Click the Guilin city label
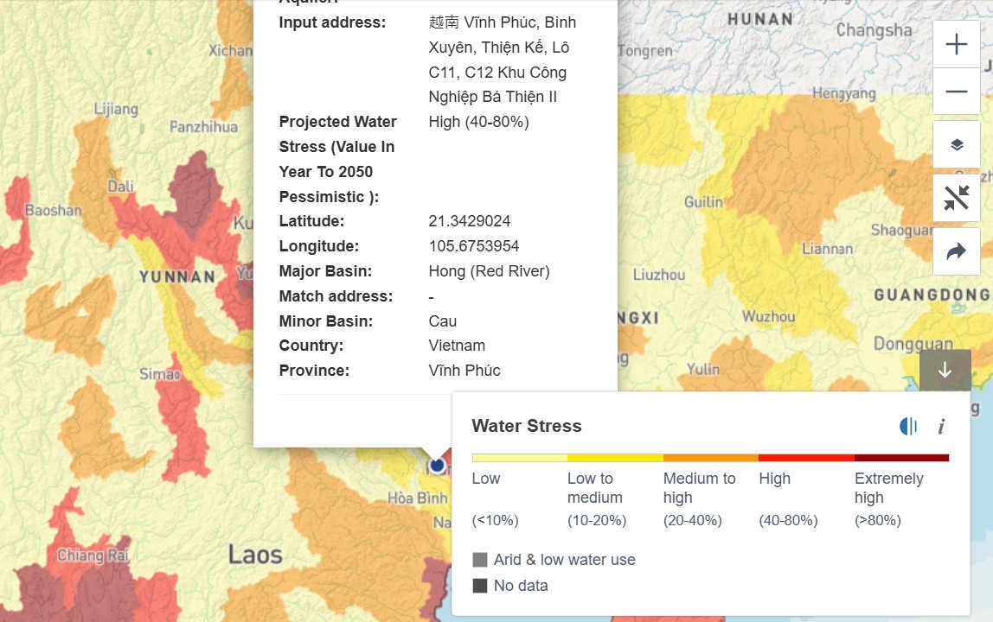Screen dimensions: 993x622 click(703, 202)
